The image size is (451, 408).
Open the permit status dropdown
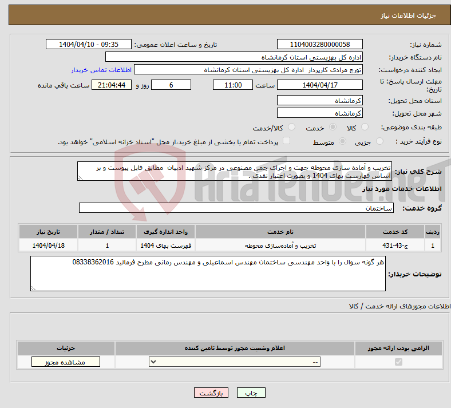pos(235,362)
